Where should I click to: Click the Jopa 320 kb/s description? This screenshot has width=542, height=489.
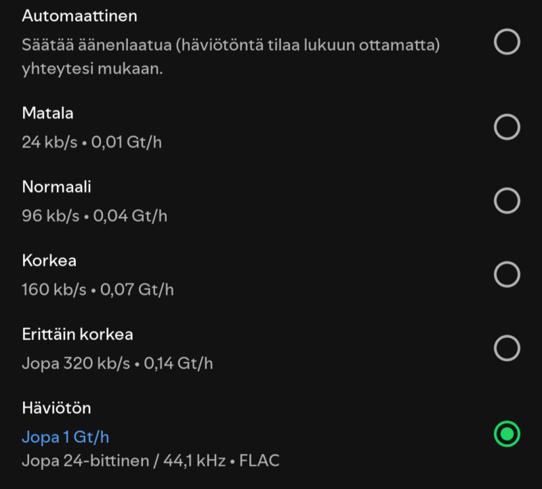coord(117,364)
